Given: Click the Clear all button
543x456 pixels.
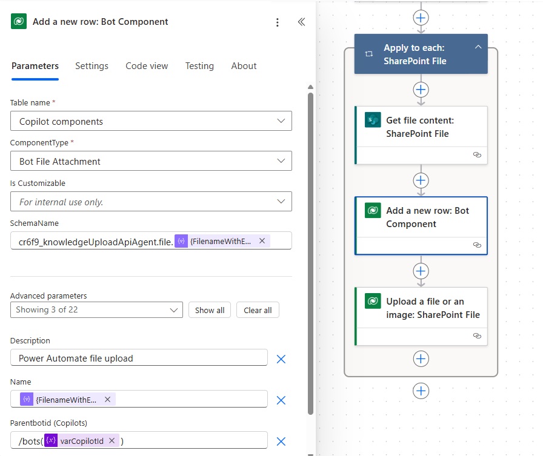Looking at the screenshot, I should pyautogui.click(x=258, y=310).
